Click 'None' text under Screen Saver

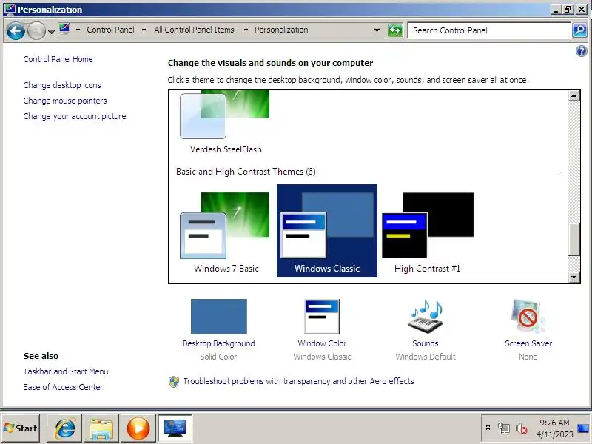528,357
